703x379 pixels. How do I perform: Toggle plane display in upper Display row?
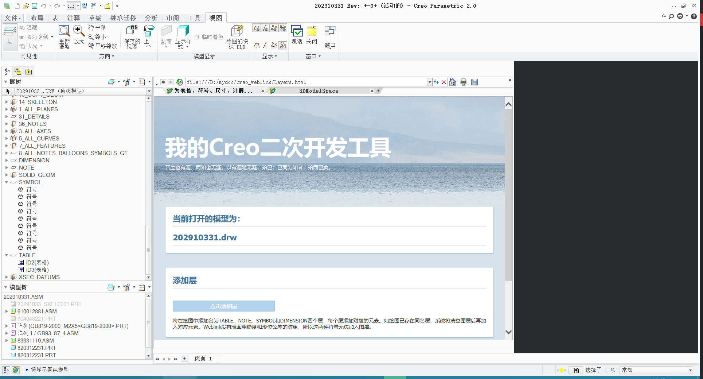click(x=257, y=28)
